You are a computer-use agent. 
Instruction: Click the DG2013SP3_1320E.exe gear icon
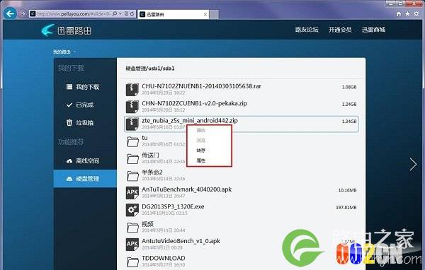tap(132, 210)
